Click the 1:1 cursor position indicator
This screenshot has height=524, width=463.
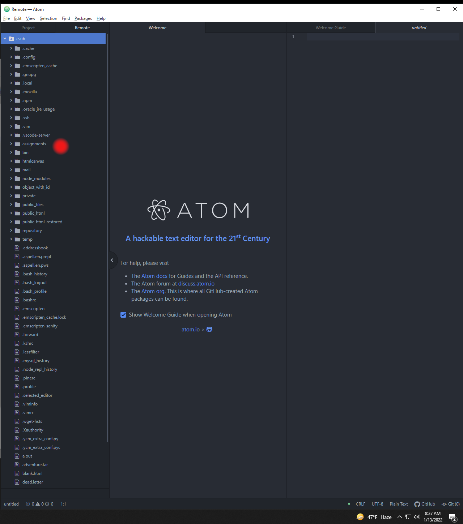click(x=63, y=504)
